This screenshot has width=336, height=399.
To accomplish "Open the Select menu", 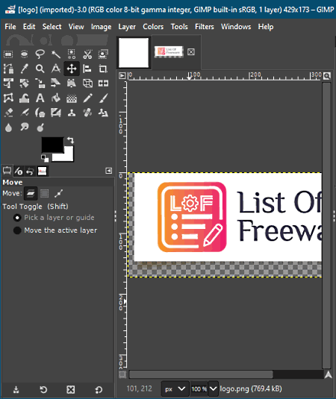I will click(52, 27).
